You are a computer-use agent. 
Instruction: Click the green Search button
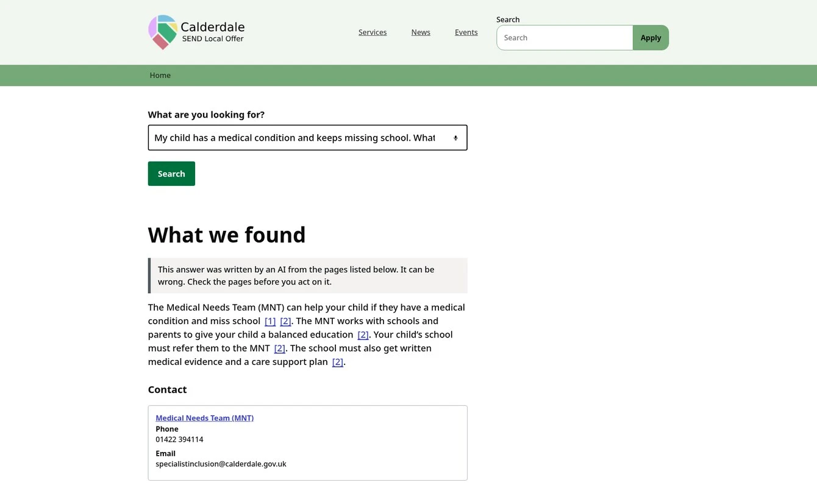pyautogui.click(x=171, y=174)
